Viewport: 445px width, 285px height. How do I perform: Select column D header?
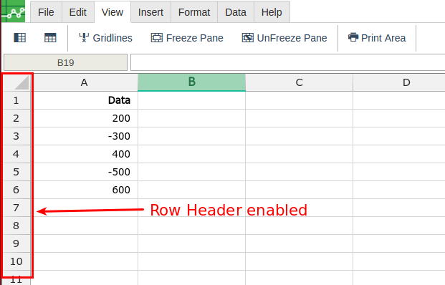click(x=399, y=82)
